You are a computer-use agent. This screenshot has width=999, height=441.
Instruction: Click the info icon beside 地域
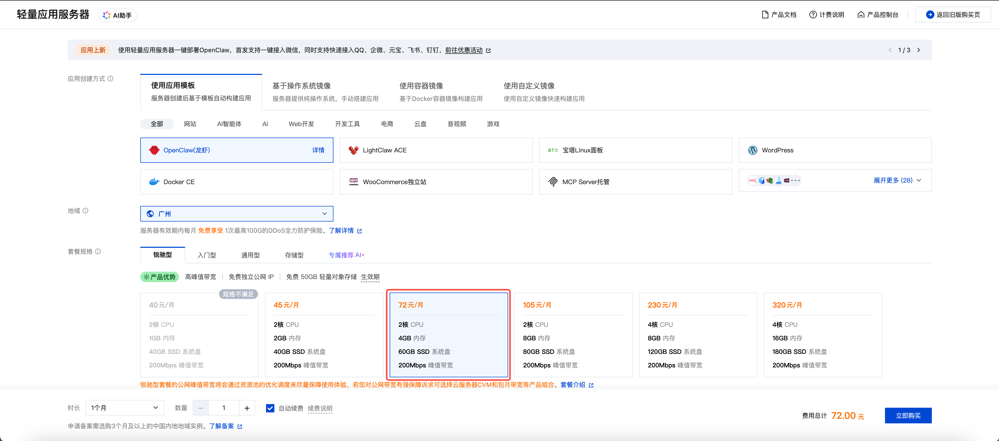(85, 211)
